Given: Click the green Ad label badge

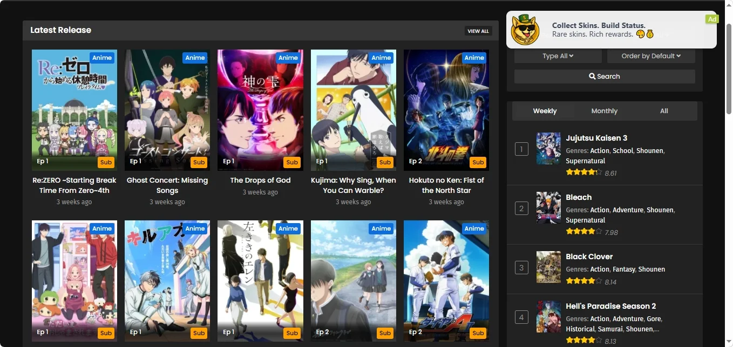Looking at the screenshot, I should (x=712, y=19).
